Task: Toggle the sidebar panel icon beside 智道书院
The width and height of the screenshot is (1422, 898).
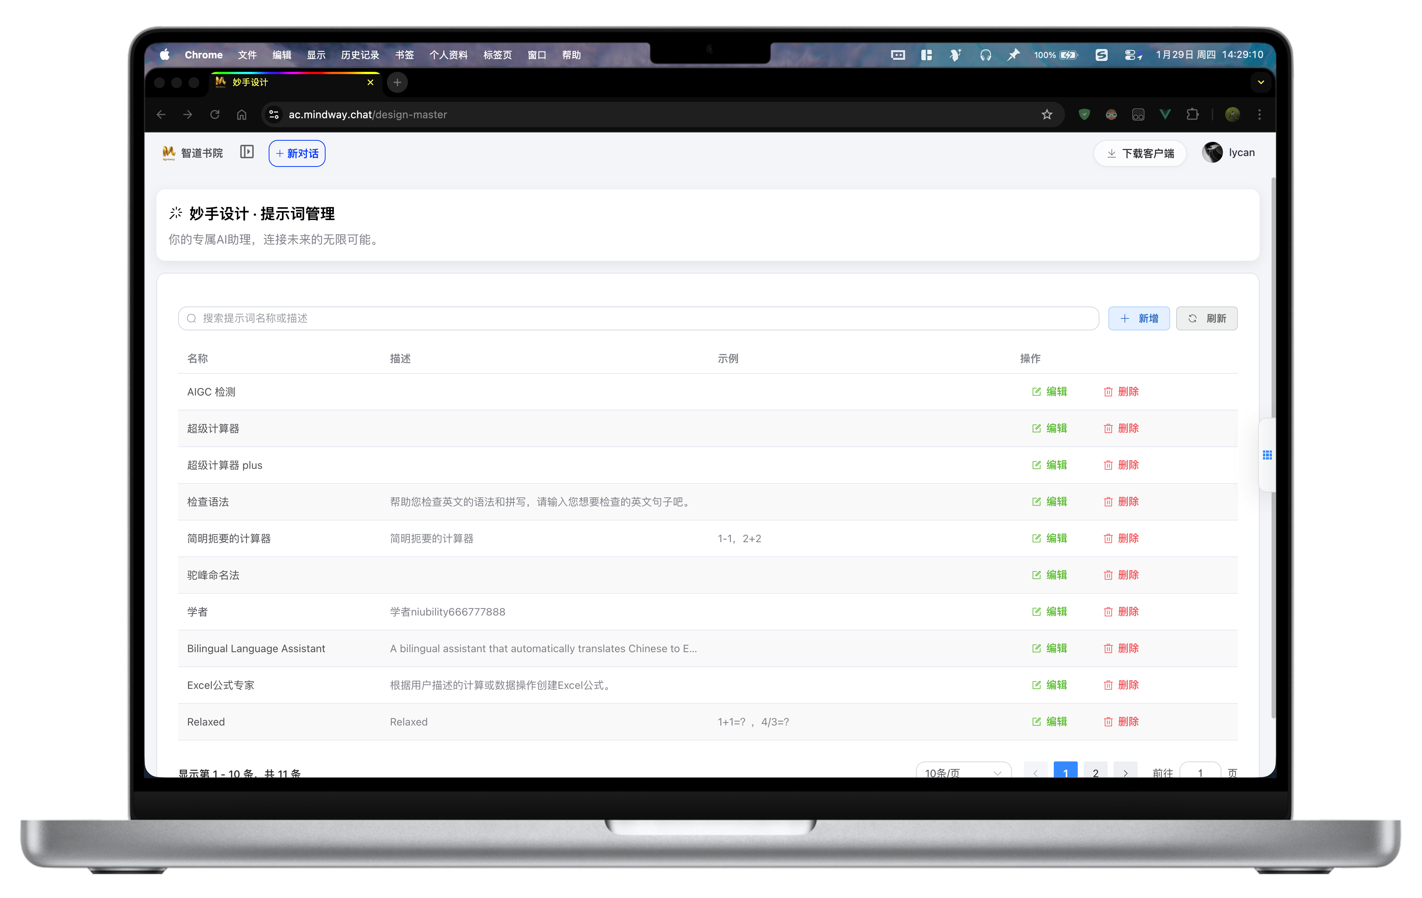Action: click(x=247, y=152)
